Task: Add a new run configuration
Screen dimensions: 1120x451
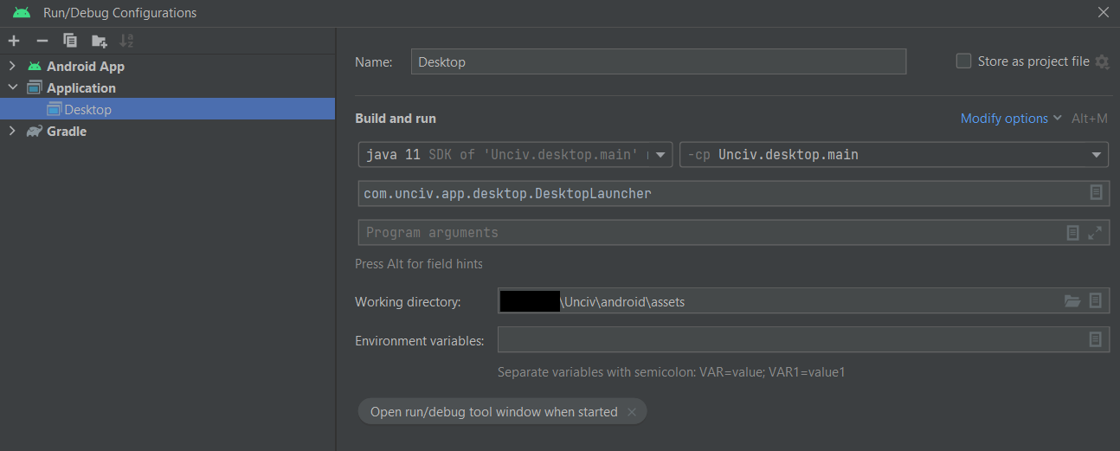Action: pyautogui.click(x=14, y=41)
